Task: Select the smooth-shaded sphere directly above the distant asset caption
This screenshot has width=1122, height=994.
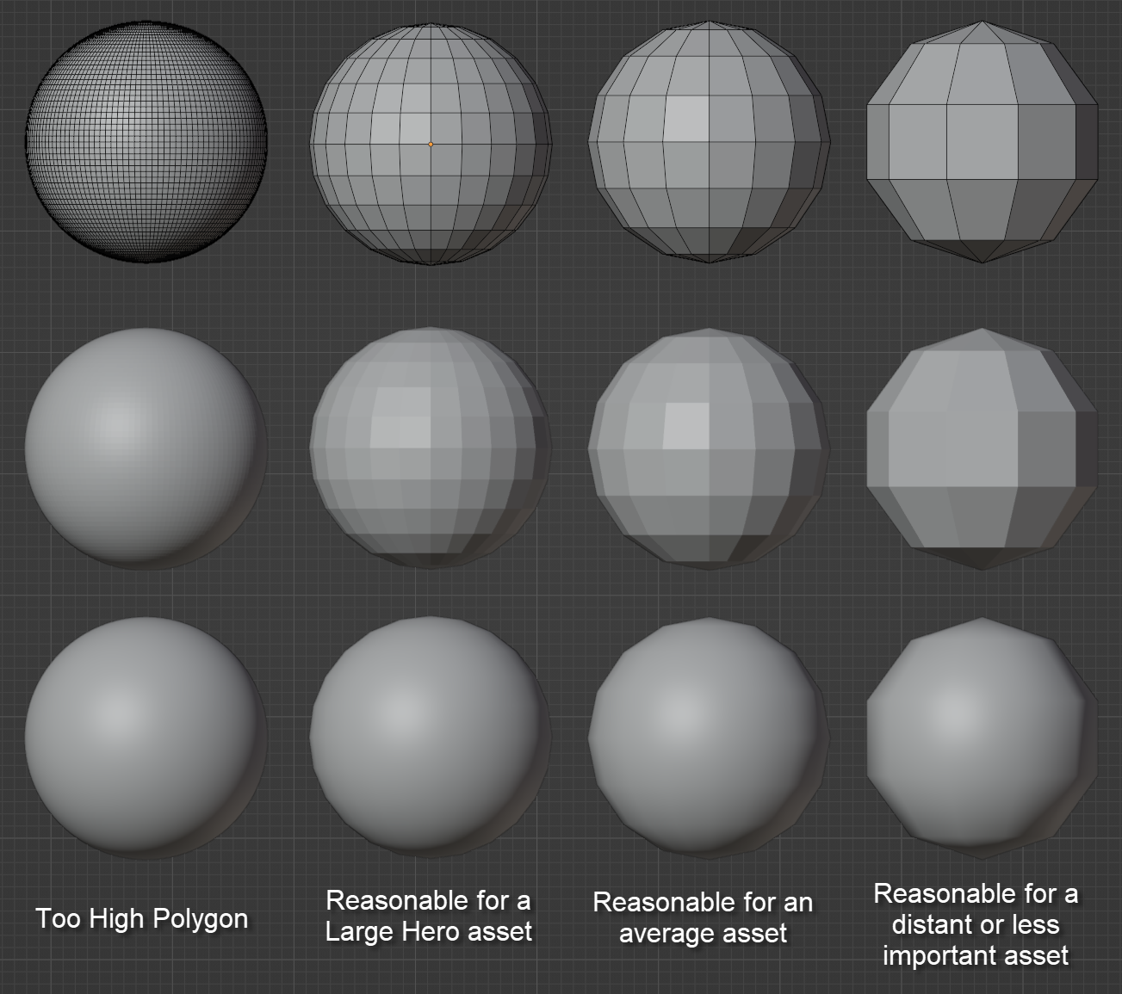Action: click(983, 738)
